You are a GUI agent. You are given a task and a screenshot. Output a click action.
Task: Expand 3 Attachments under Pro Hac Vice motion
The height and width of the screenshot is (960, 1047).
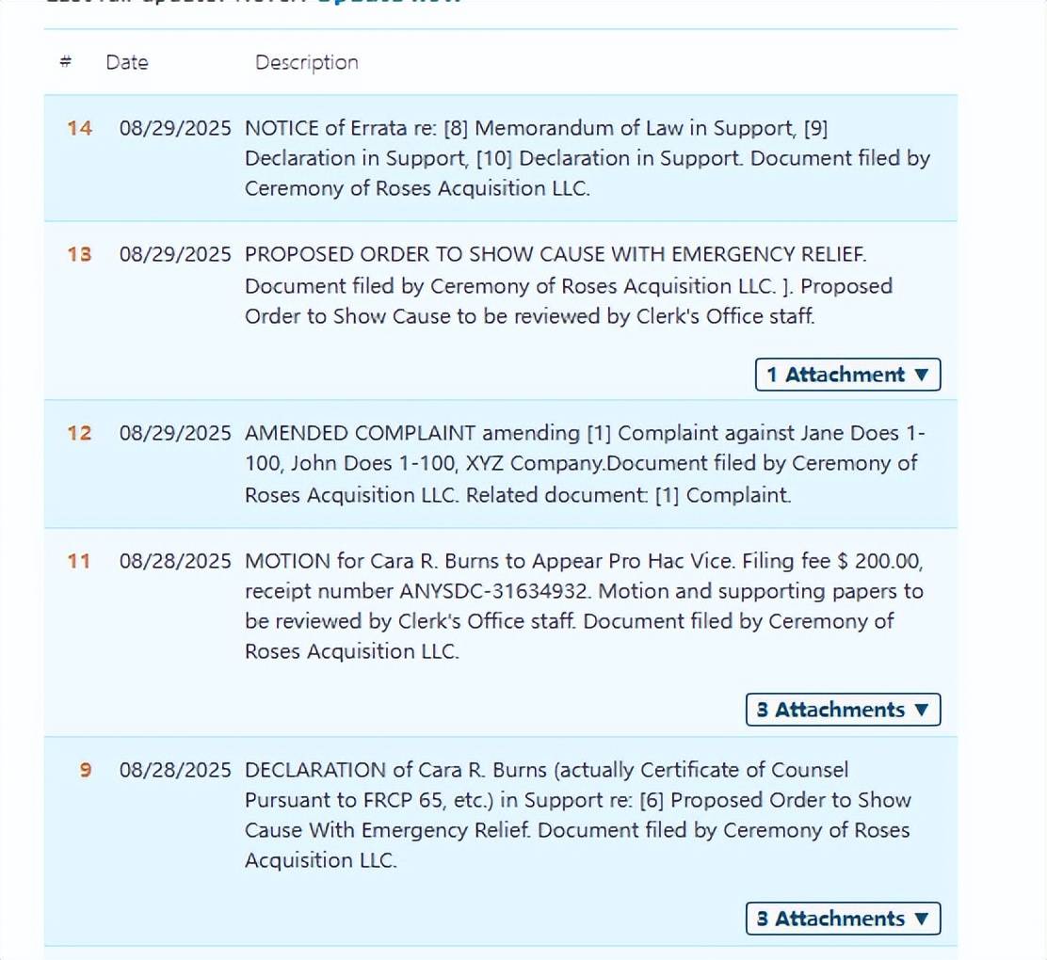843,710
